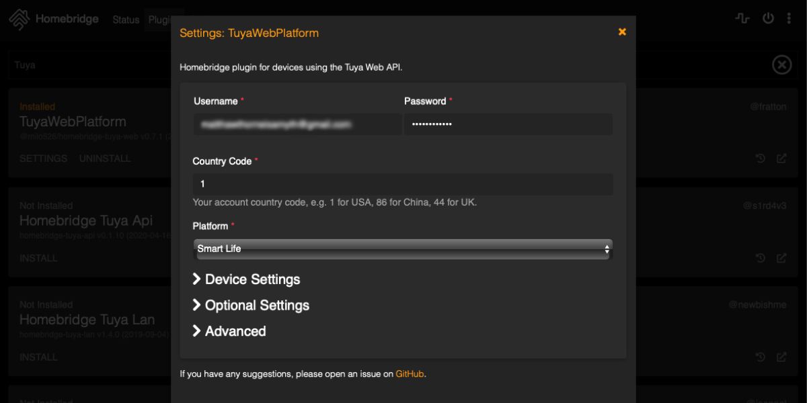
Task: Click the Homebridge logo icon
Action: (x=19, y=19)
